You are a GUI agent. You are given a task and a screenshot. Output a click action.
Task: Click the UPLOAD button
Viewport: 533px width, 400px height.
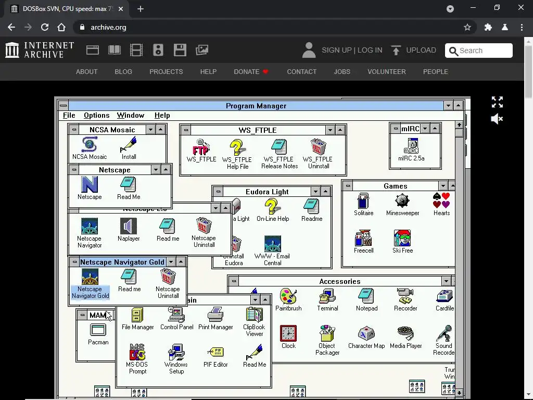click(414, 50)
